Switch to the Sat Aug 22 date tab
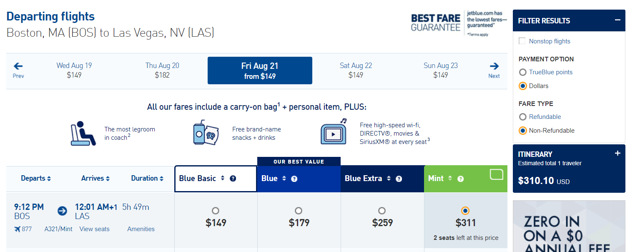Viewport: 630px width, 252px height. (356, 70)
